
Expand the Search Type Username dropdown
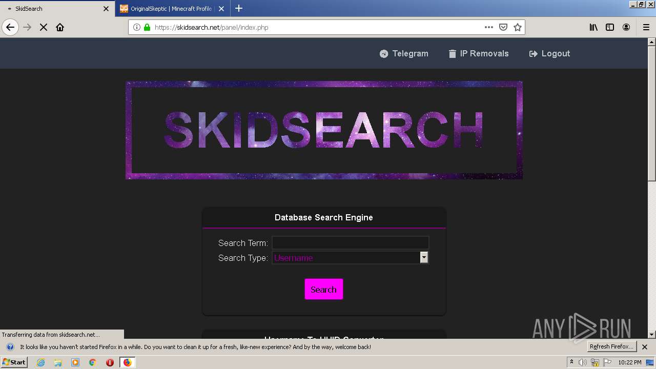pos(350,258)
